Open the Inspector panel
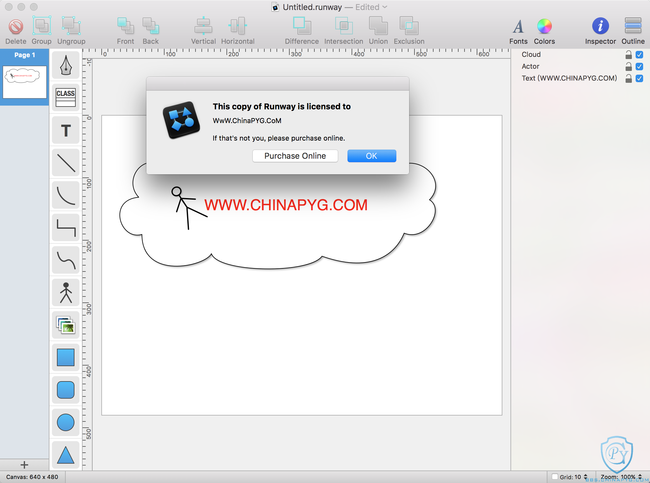650x483 pixels. point(600,26)
